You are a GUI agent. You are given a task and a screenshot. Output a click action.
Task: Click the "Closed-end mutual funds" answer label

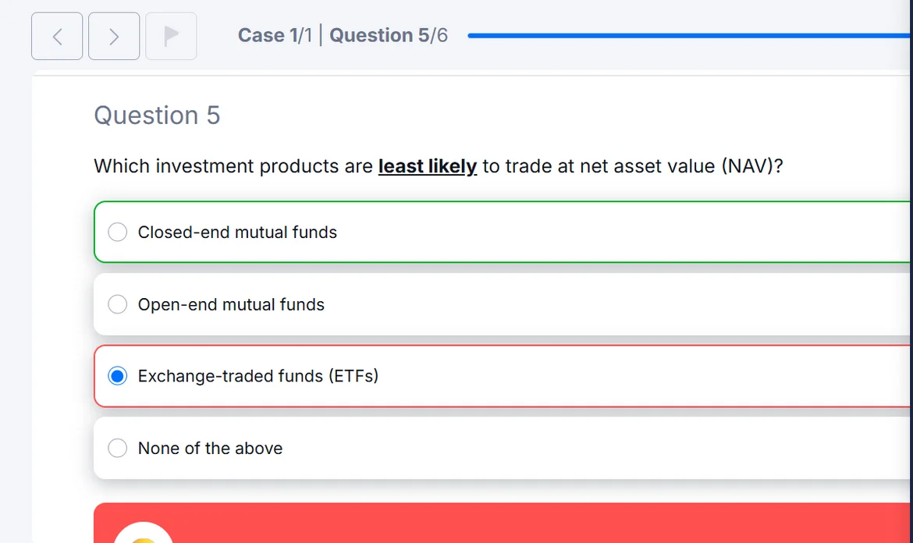(x=237, y=232)
